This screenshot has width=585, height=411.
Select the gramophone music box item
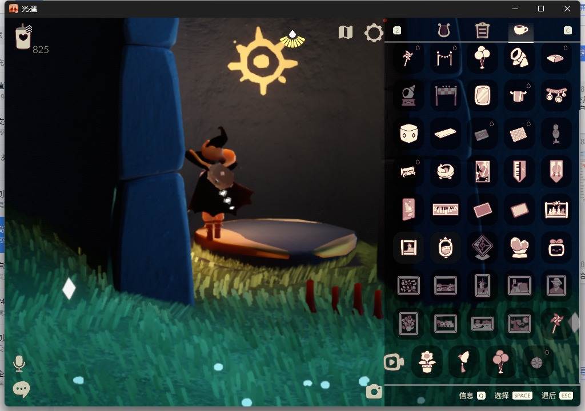pyautogui.click(x=408, y=95)
